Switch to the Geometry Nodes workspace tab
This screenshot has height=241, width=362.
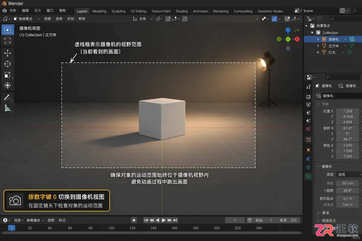[270, 11]
